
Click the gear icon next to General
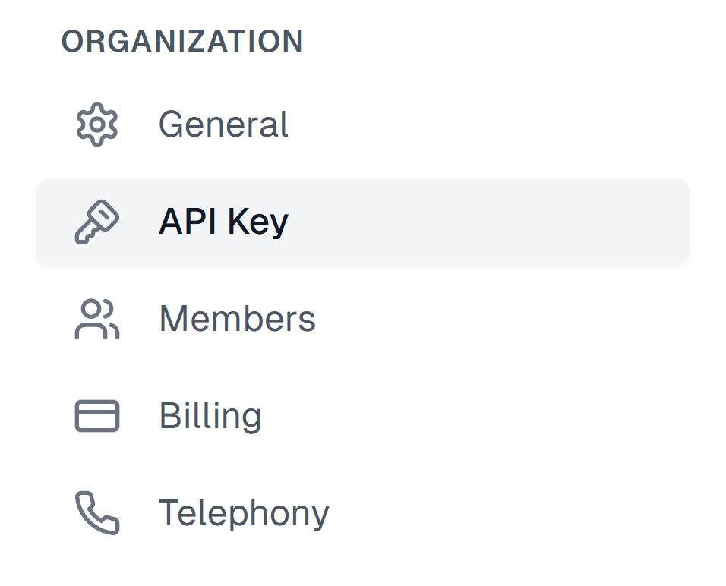pos(97,124)
